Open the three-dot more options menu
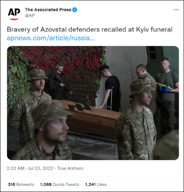 click(x=176, y=10)
